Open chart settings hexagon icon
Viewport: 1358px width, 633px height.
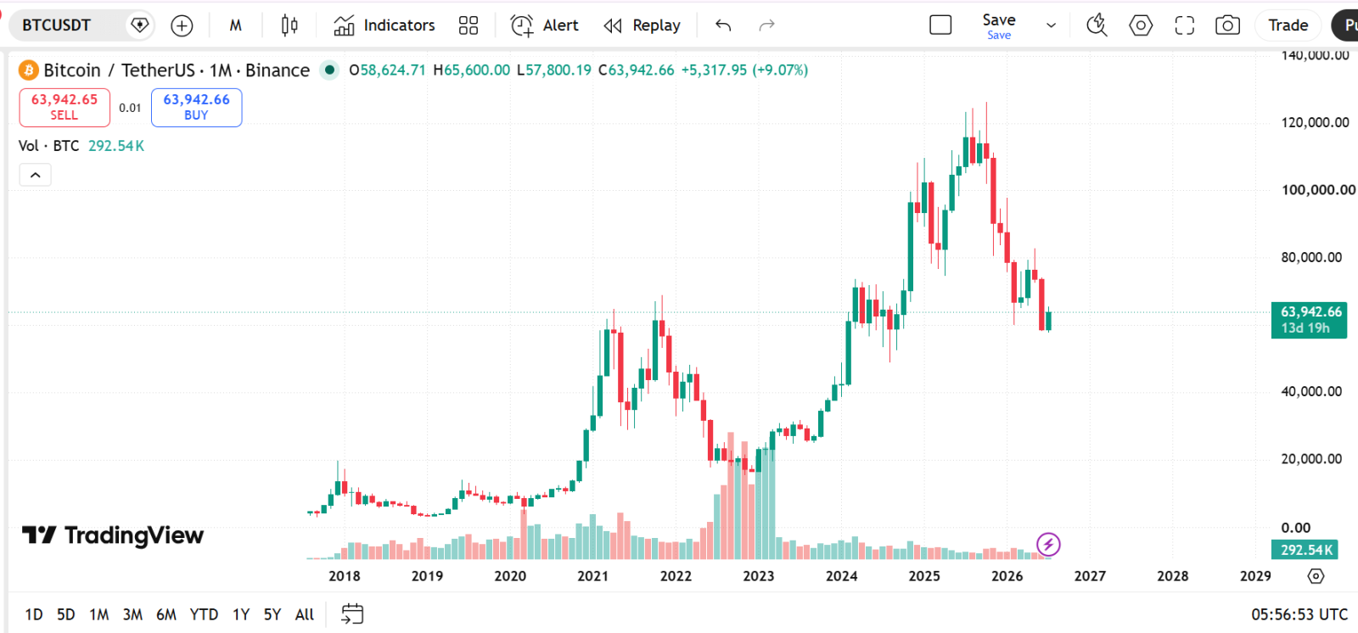tap(1141, 25)
